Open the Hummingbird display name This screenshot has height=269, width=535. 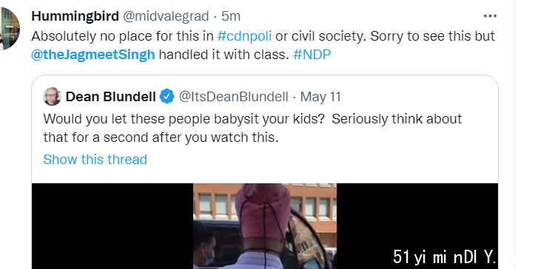[x=75, y=16]
